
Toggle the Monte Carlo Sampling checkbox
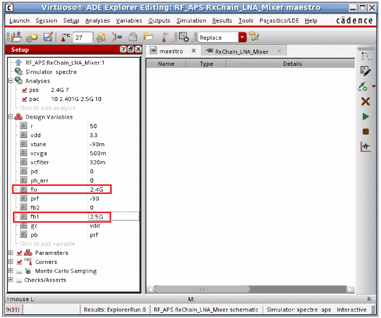pyautogui.click(x=20, y=271)
